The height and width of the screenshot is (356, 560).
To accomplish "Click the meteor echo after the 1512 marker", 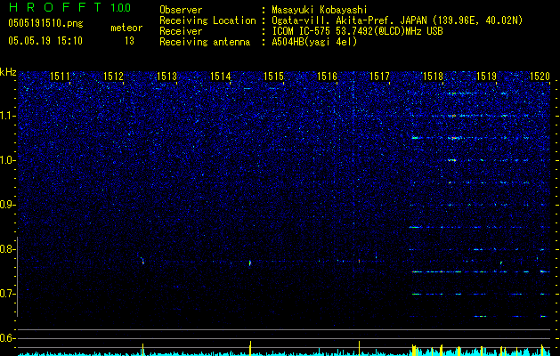I will click(x=142, y=262).
